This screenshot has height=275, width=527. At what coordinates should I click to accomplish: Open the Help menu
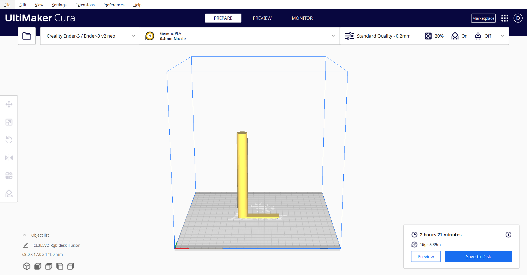pyautogui.click(x=137, y=5)
